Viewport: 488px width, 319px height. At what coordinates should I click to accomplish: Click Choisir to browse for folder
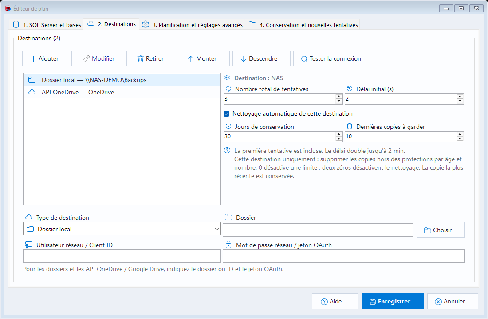441,230
